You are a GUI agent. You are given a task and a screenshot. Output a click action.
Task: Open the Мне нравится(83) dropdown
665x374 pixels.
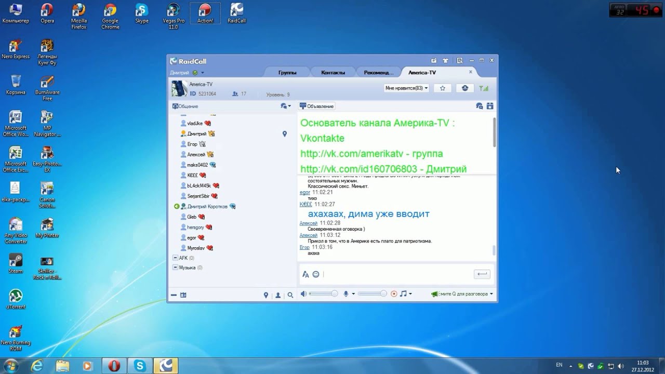click(x=406, y=88)
